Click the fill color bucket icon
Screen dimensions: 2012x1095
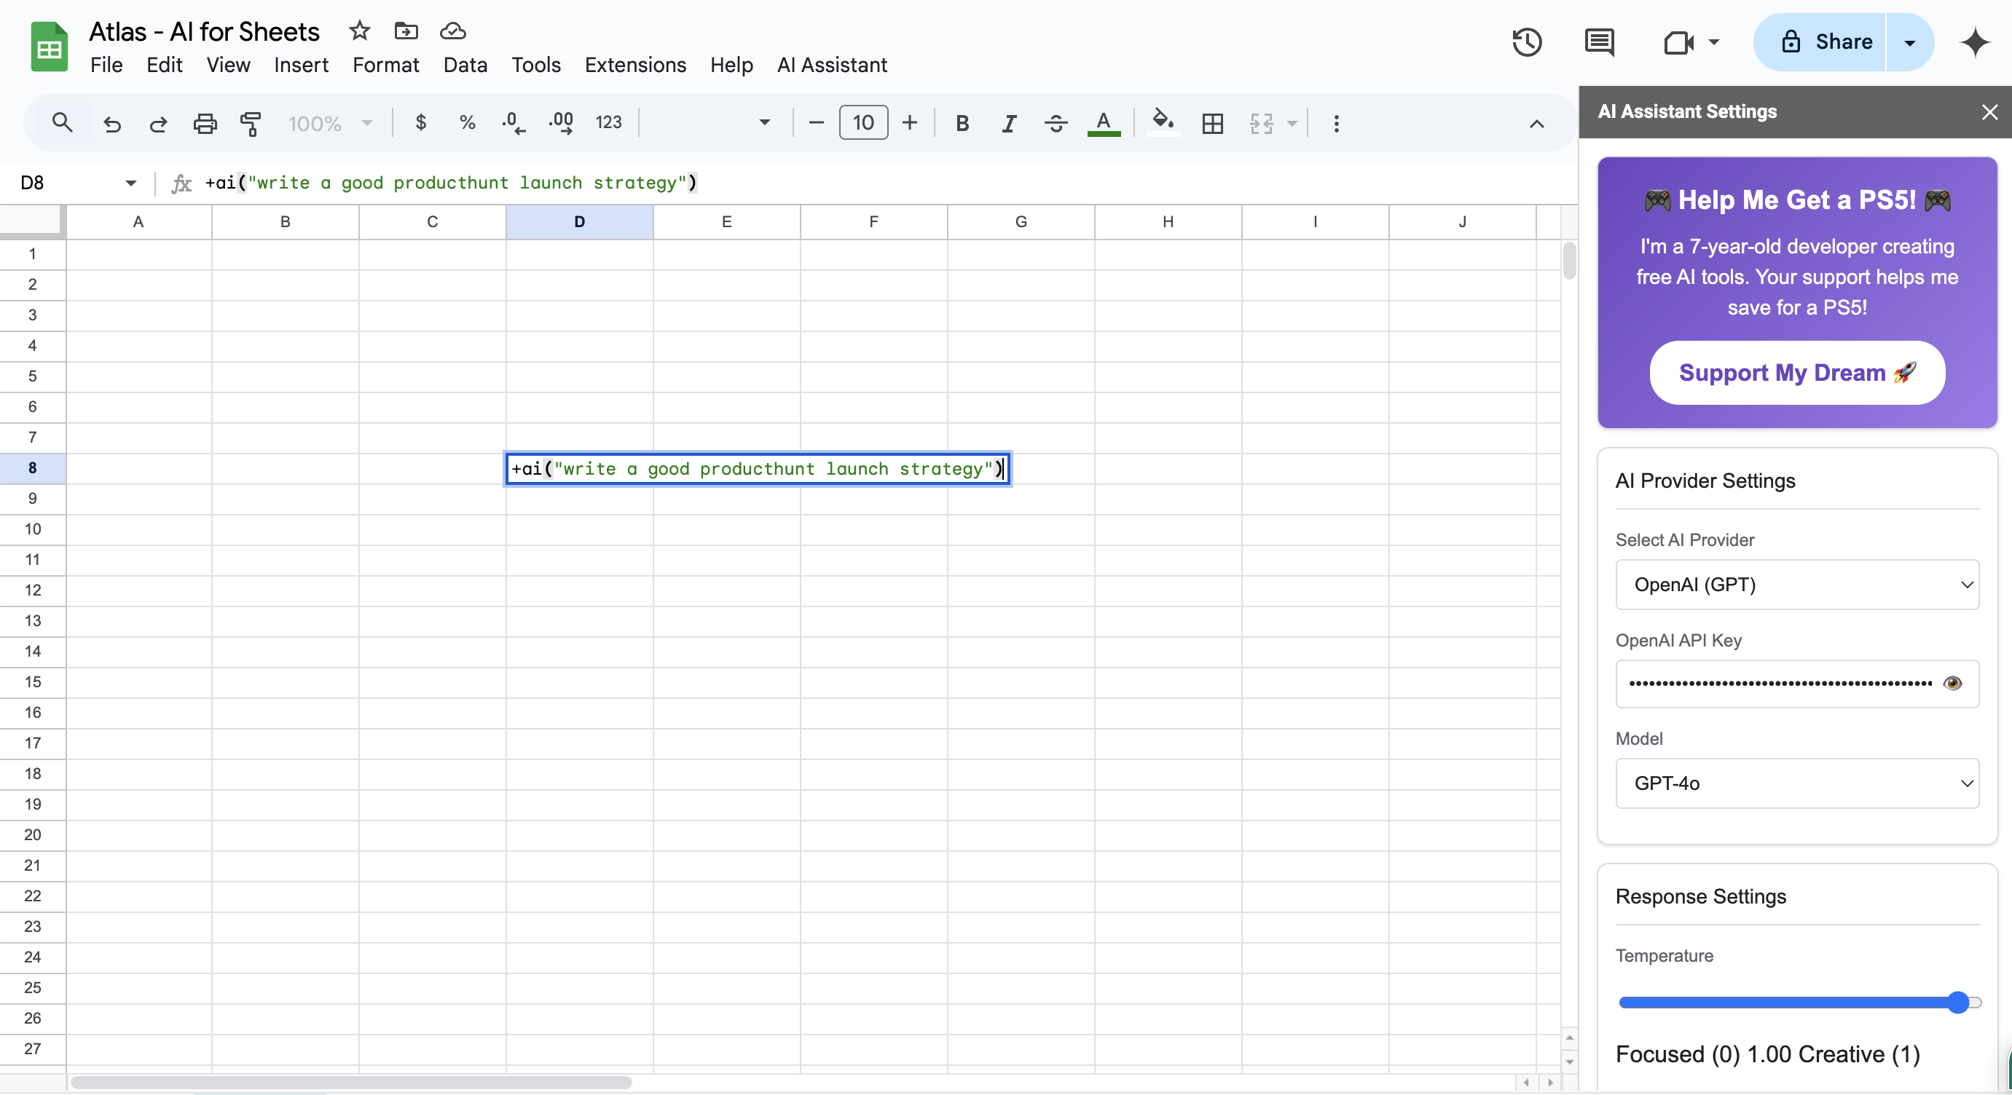pos(1162,122)
